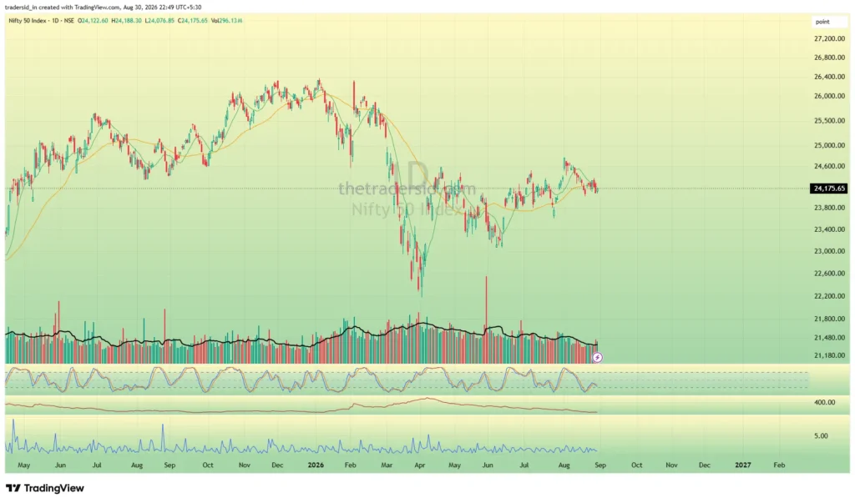Click the current price tag 24,175.65
Screen dimensions: 855x503
(829, 189)
